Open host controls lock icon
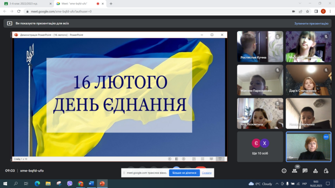335x188 pixels. coord(326,171)
